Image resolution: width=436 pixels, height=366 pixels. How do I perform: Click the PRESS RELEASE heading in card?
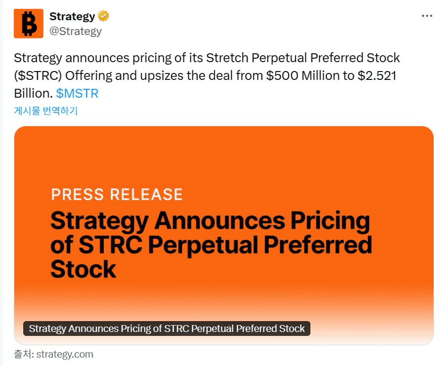coord(117,194)
